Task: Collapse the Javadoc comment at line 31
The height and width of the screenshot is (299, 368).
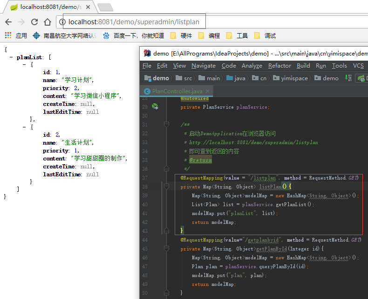Action: click(x=166, y=124)
